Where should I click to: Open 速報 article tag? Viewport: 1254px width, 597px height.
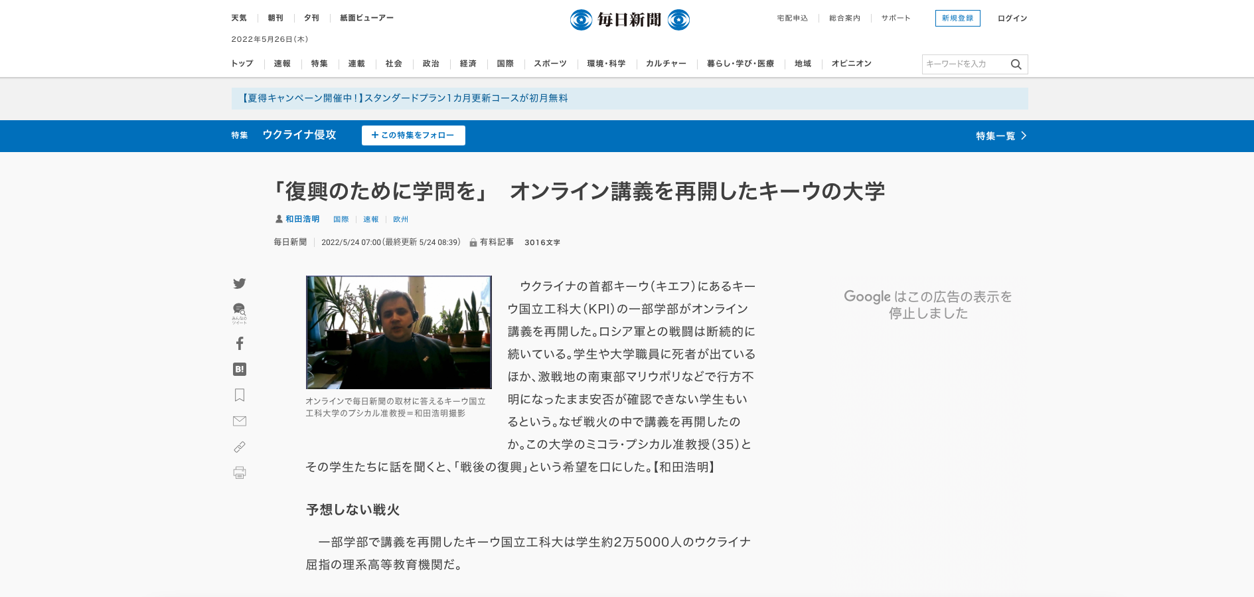click(x=371, y=219)
